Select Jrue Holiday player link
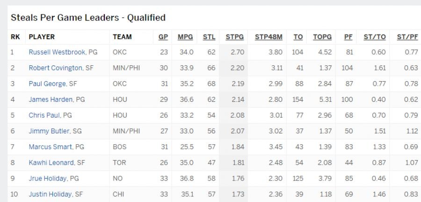Image resolution: width=421 pixels, height=202 pixels. coord(48,179)
